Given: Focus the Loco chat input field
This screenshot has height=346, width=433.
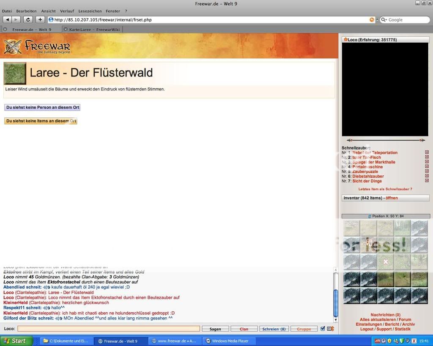Looking at the screenshot, I should (109, 329).
